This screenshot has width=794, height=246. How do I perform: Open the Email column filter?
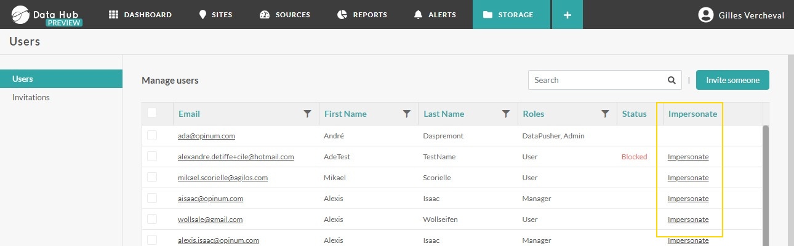click(307, 114)
